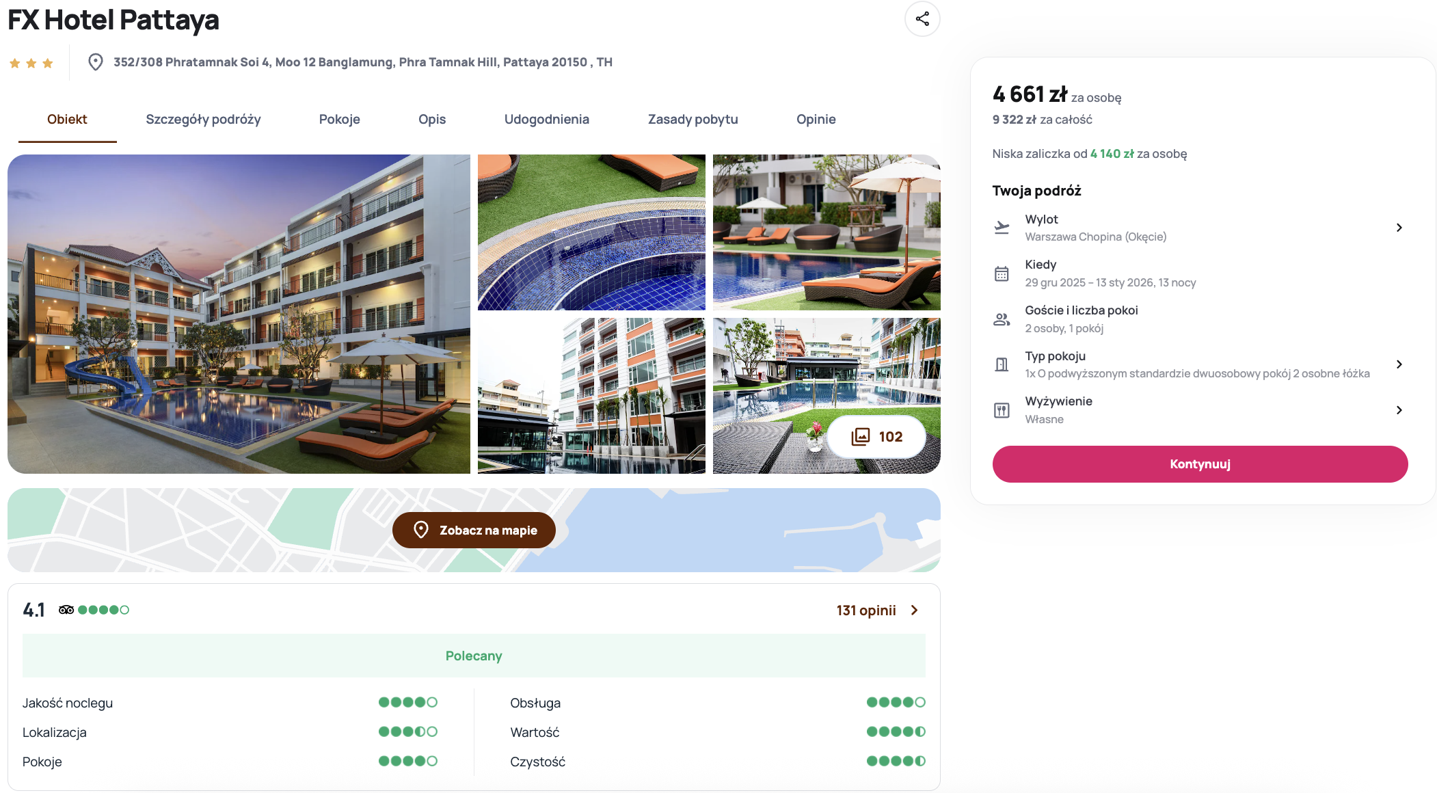
Task: Click the Jakość noclegu rating dots
Action: click(408, 702)
